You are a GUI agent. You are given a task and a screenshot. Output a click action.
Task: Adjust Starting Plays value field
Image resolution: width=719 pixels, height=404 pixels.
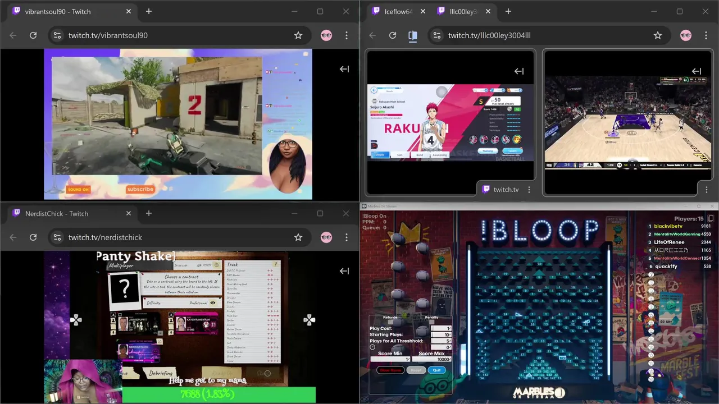(442, 334)
